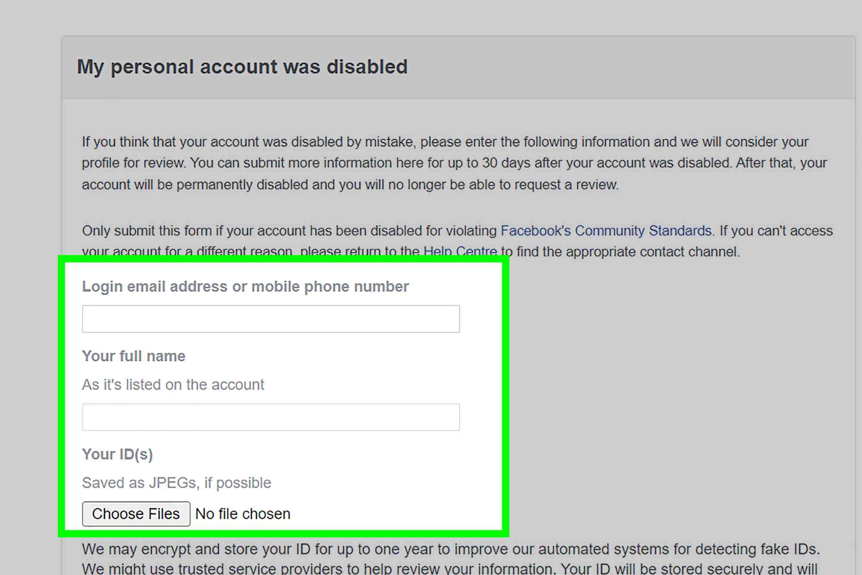Select the 'No file chosen' text
862x575 pixels.
point(243,513)
